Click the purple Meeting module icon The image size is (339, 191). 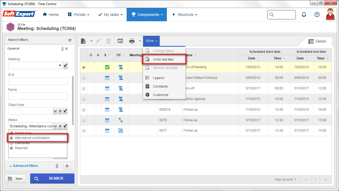[10, 27]
